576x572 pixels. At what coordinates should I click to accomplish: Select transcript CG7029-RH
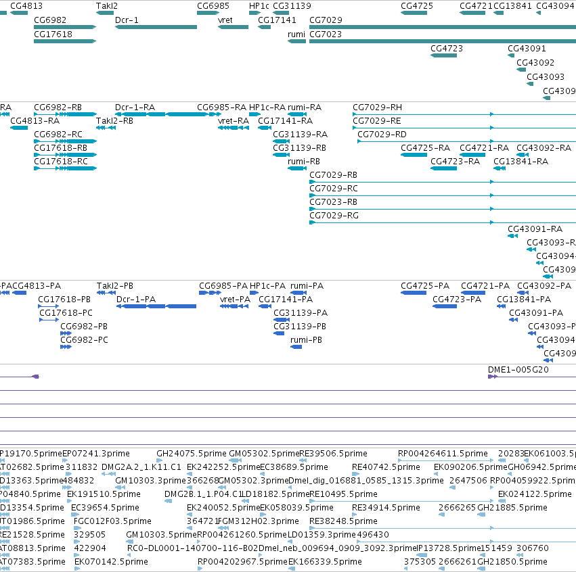click(x=377, y=108)
